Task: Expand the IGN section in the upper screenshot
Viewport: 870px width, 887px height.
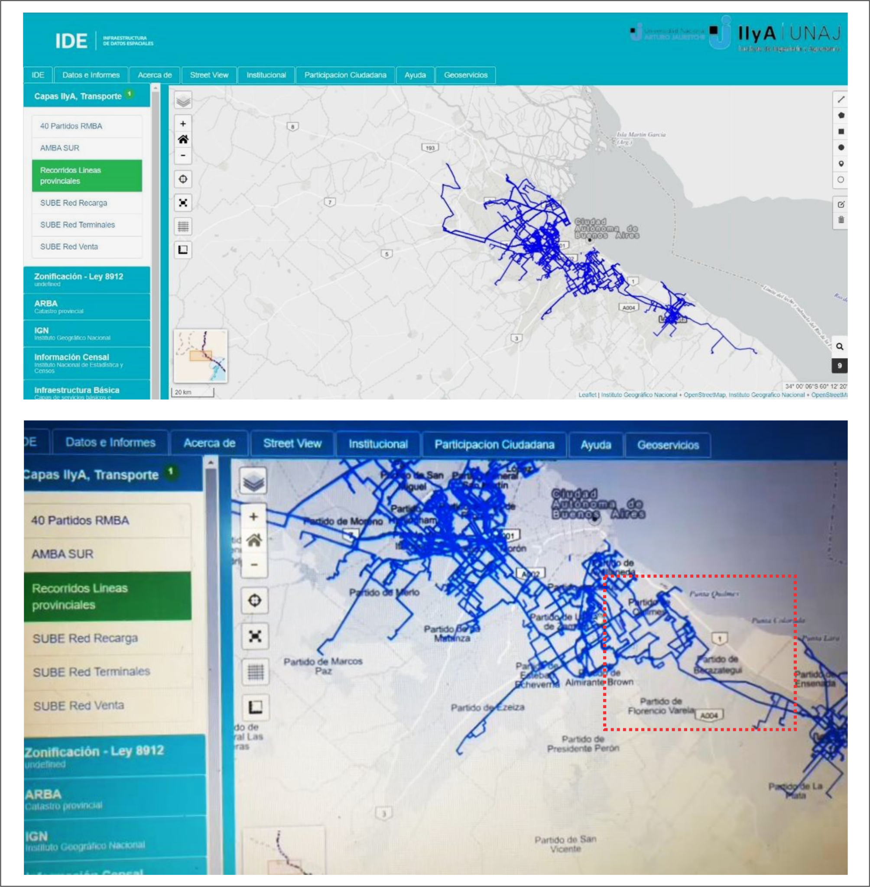Action: (x=87, y=333)
